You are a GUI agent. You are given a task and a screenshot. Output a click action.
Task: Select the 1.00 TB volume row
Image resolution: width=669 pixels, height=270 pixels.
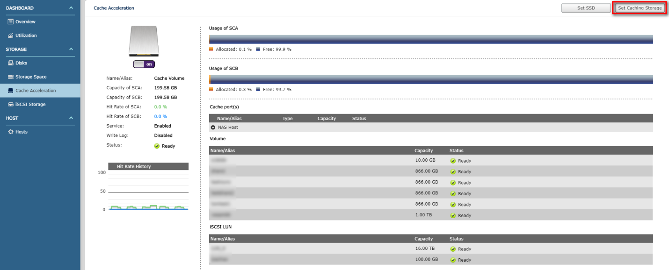pyautogui.click(x=430, y=215)
